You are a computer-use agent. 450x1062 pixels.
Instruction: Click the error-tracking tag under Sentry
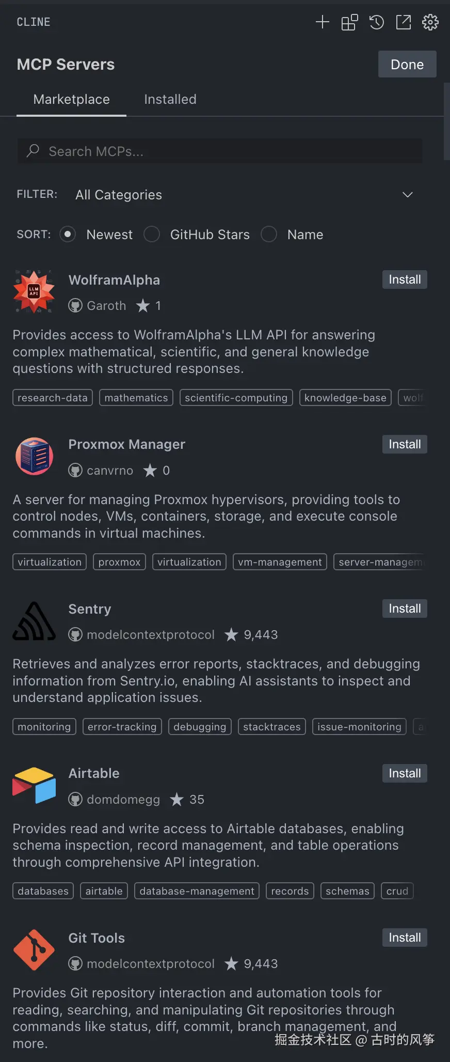coord(122,727)
